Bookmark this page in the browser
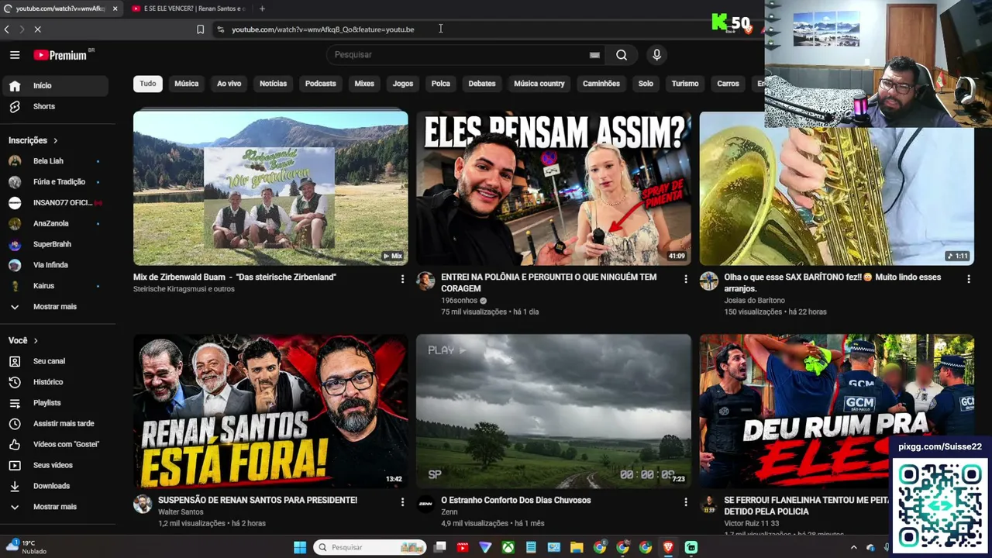992x558 pixels. pyautogui.click(x=200, y=29)
